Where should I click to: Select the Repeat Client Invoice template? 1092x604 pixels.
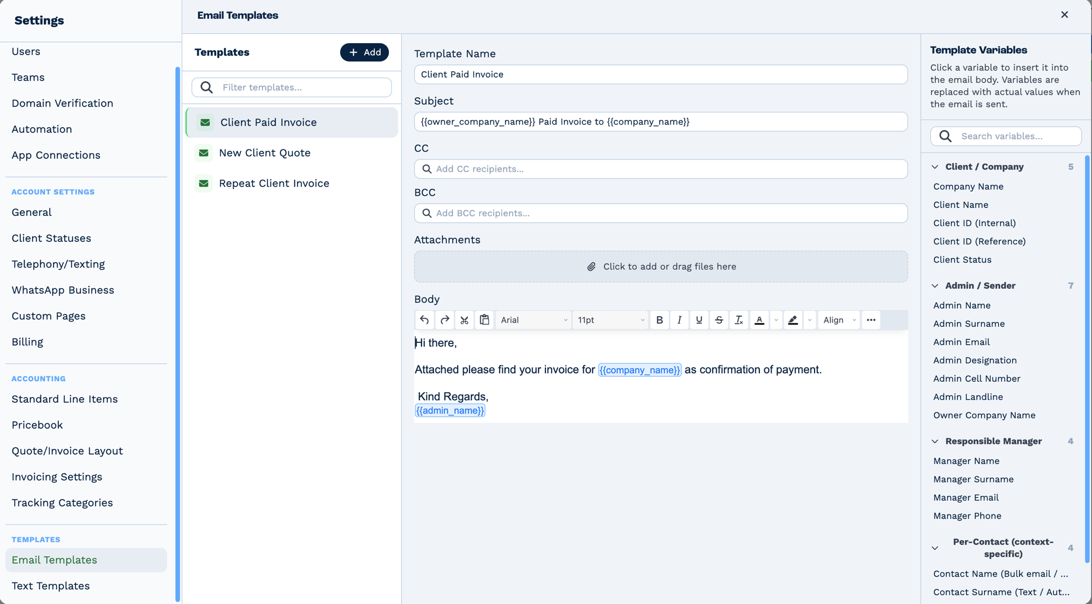coord(292,183)
